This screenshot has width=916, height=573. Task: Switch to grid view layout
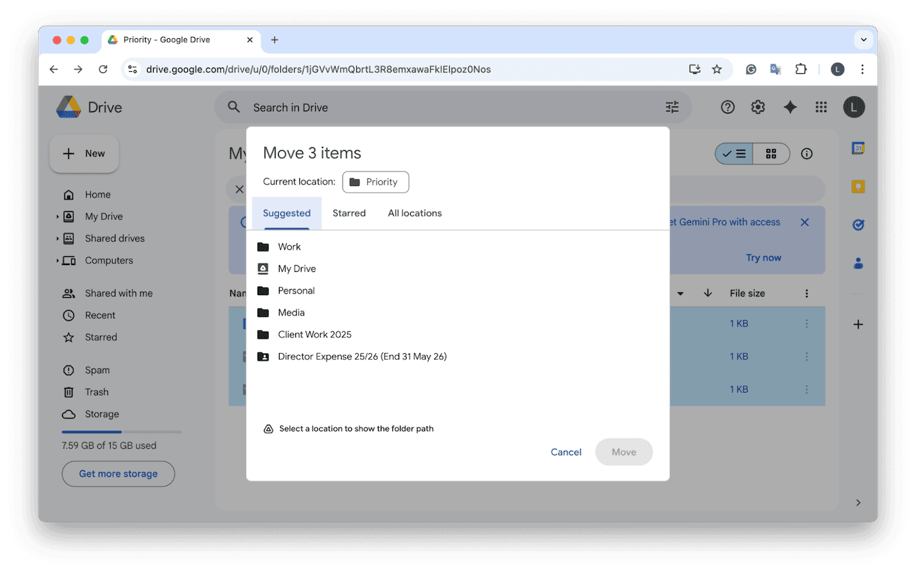(771, 154)
